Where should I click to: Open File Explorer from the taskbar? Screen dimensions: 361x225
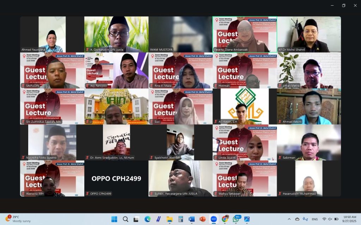[170, 219]
